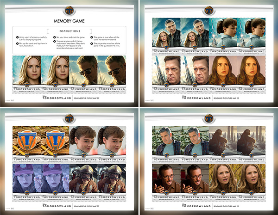Click Tomorrowland footer logo on the brunette woman page
The image size is (278, 215).
196,98
